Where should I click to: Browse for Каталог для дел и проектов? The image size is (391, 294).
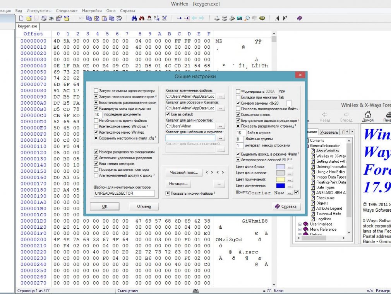point(220,126)
